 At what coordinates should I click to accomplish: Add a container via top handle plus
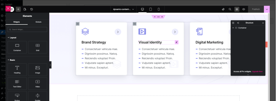155,17
